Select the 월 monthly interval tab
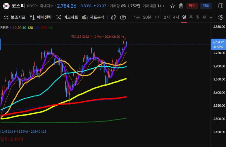This screenshot has height=147, width=226. click(198, 17)
